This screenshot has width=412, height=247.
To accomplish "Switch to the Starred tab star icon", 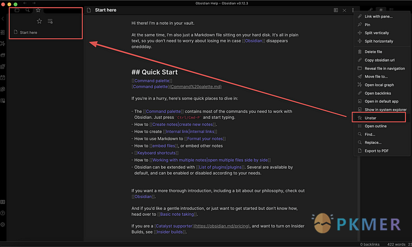I will click(x=38, y=10).
